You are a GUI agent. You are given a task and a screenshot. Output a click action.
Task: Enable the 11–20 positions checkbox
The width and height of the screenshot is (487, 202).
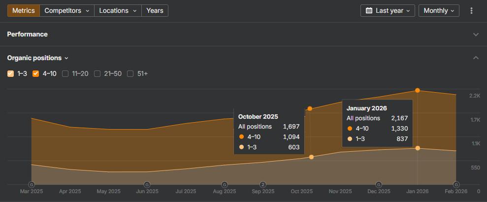point(65,74)
